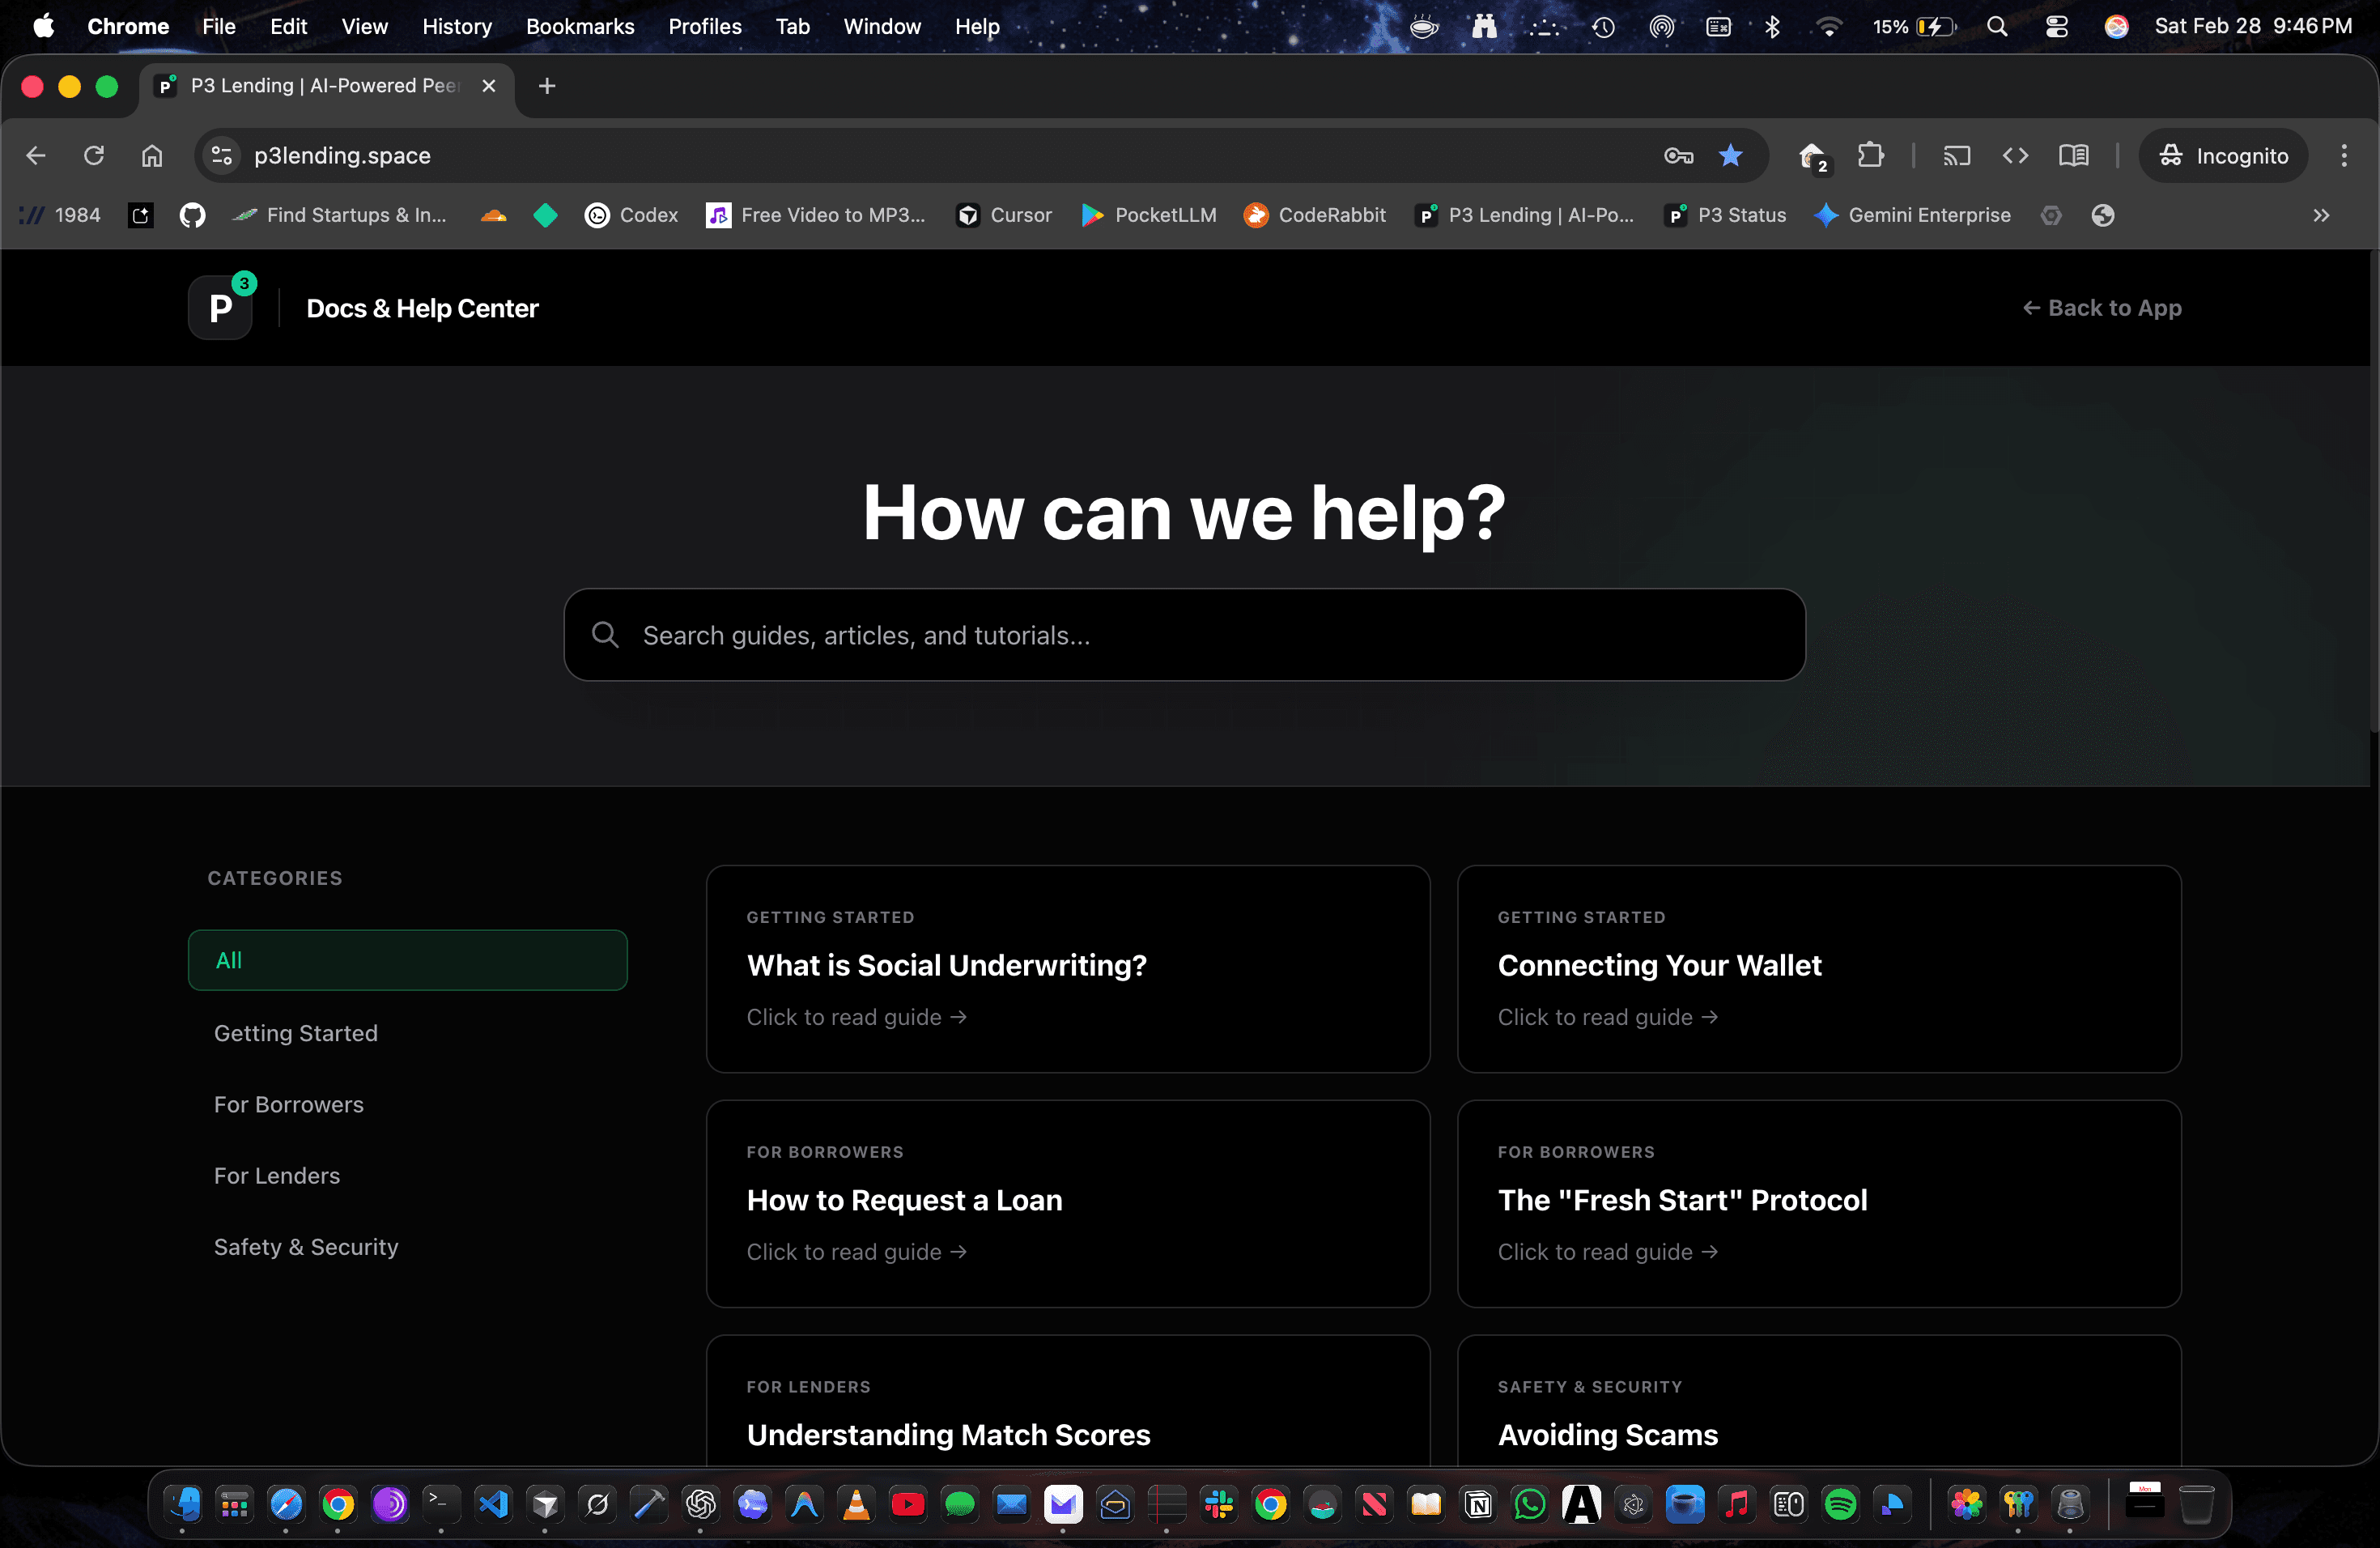Viewport: 2380px width, 1548px height.
Task: Bookmark this page with the star icon
Action: point(1731,155)
